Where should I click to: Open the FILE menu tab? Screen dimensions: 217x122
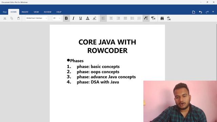click(5, 12)
